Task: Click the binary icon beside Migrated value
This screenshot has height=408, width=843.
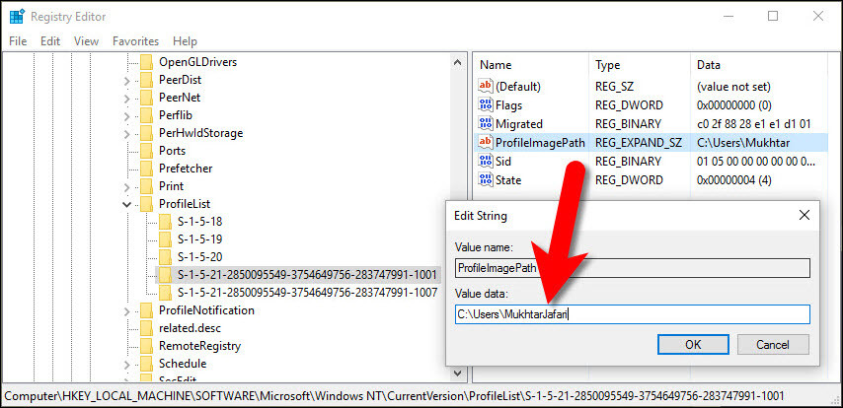Action: (486, 123)
